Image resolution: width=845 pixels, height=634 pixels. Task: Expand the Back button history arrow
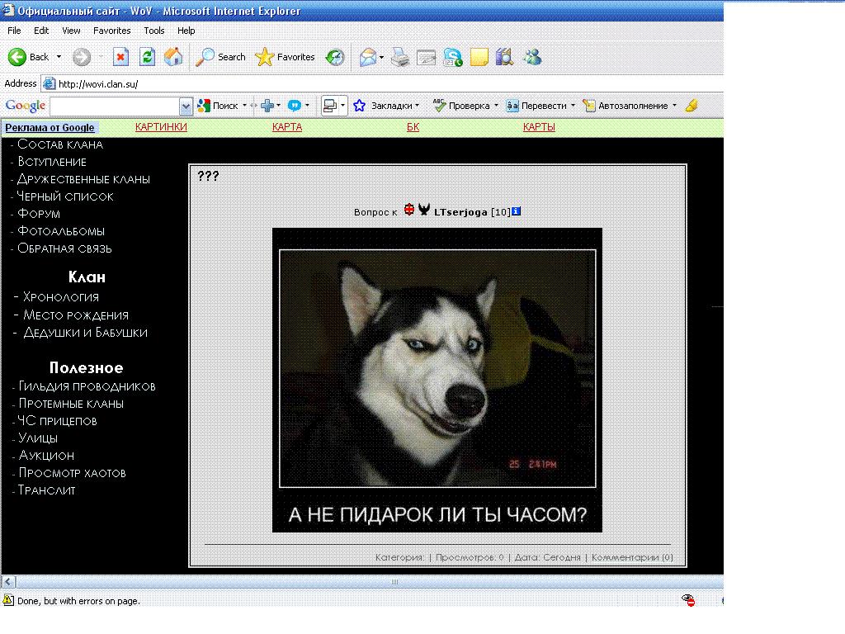tap(59, 57)
